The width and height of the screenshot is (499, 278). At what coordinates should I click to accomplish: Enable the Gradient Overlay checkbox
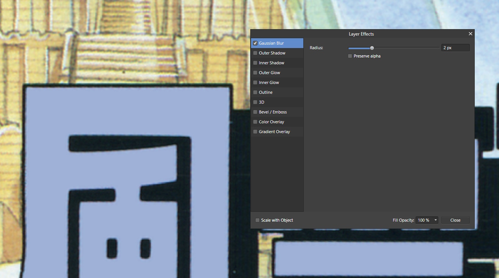coord(255,132)
